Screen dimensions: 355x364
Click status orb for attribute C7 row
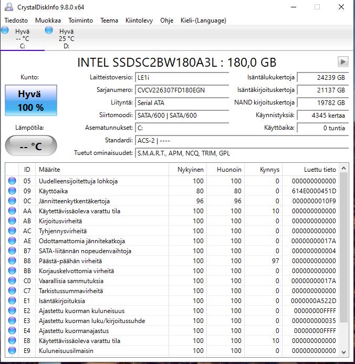(12, 290)
